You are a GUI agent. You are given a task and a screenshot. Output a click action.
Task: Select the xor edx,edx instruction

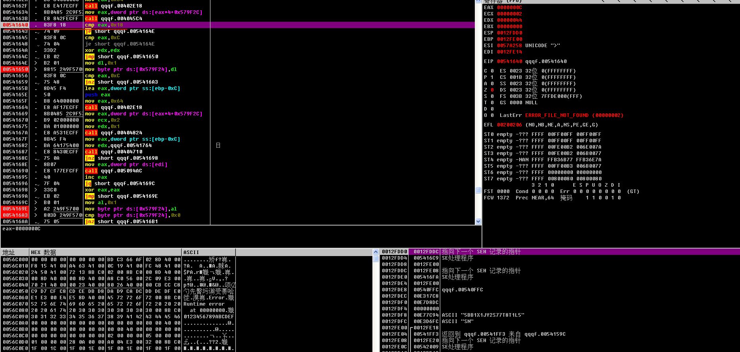point(102,50)
